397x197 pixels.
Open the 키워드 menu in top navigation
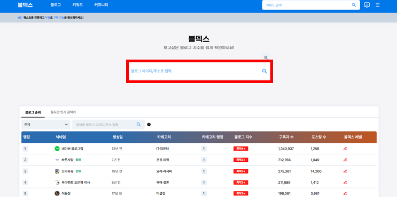(x=77, y=5)
